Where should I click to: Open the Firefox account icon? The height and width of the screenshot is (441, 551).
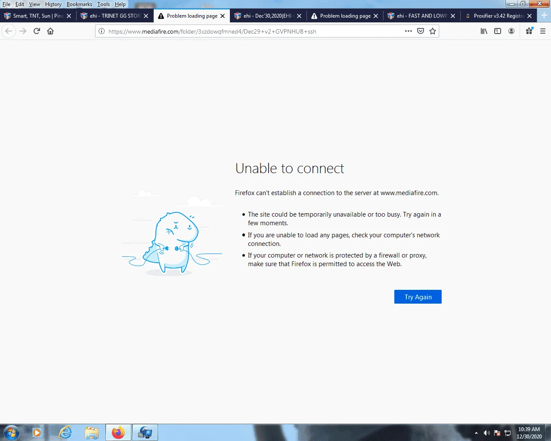[511, 31]
